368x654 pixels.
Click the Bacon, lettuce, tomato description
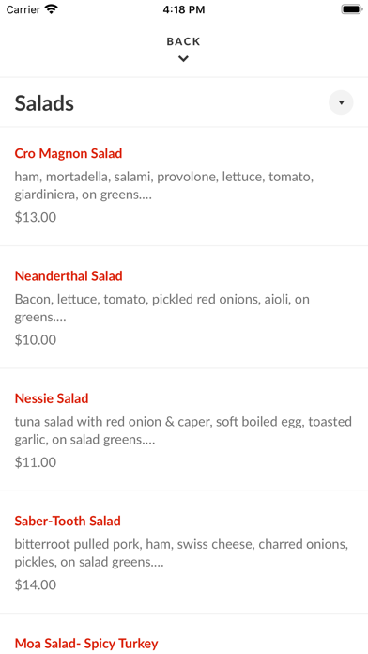point(162,308)
